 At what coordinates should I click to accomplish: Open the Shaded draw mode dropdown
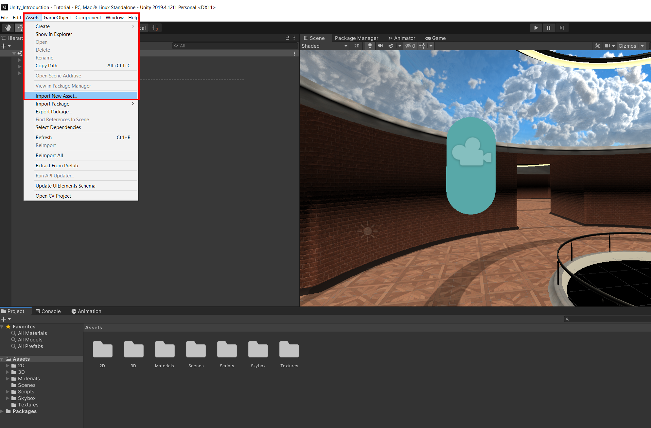point(324,46)
